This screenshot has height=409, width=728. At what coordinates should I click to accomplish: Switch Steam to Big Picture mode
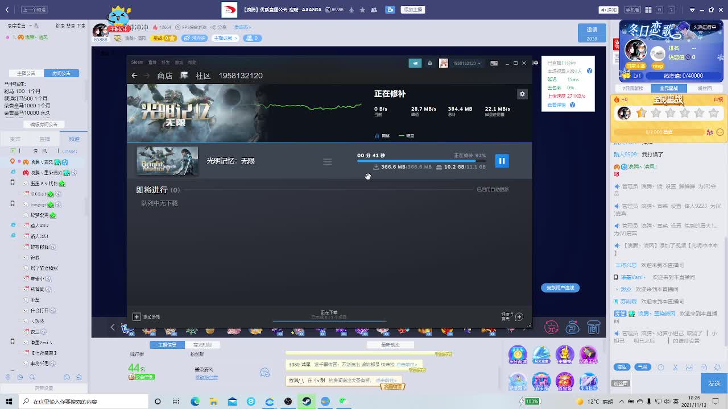(494, 63)
